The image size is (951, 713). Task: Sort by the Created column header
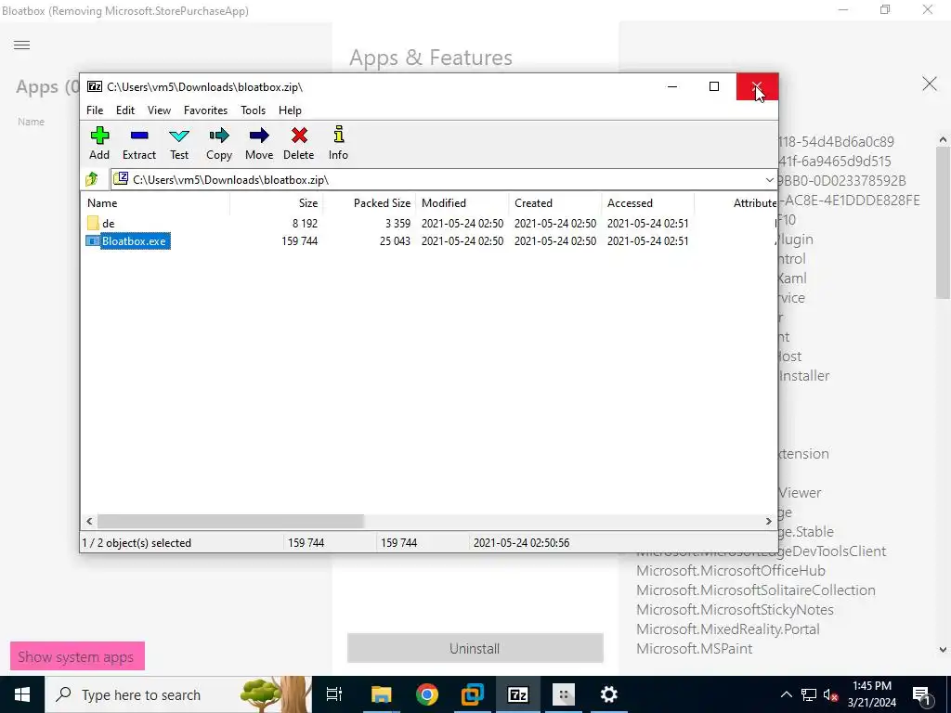[x=555, y=202]
